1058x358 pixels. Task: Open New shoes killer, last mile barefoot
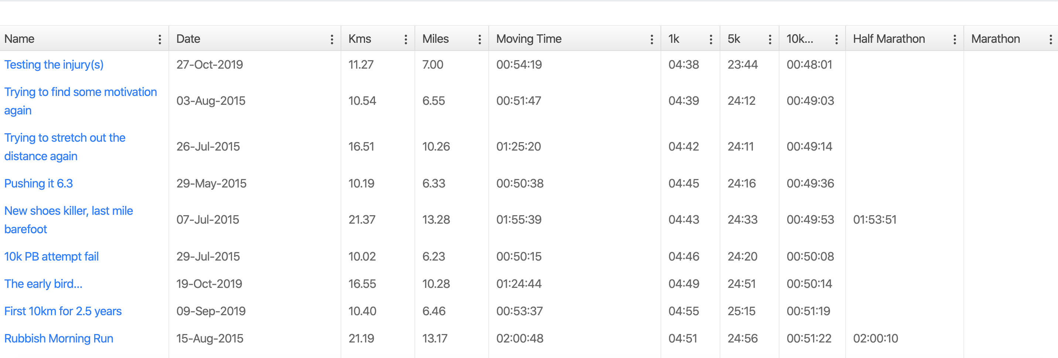tap(69, 220)
